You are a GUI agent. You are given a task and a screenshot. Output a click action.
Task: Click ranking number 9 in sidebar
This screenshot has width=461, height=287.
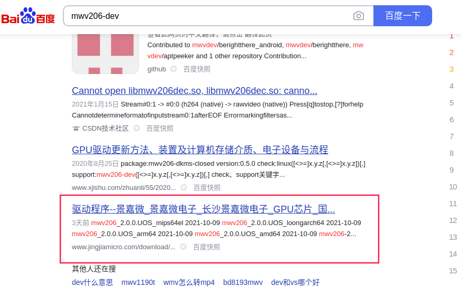[x=452, y=170]
